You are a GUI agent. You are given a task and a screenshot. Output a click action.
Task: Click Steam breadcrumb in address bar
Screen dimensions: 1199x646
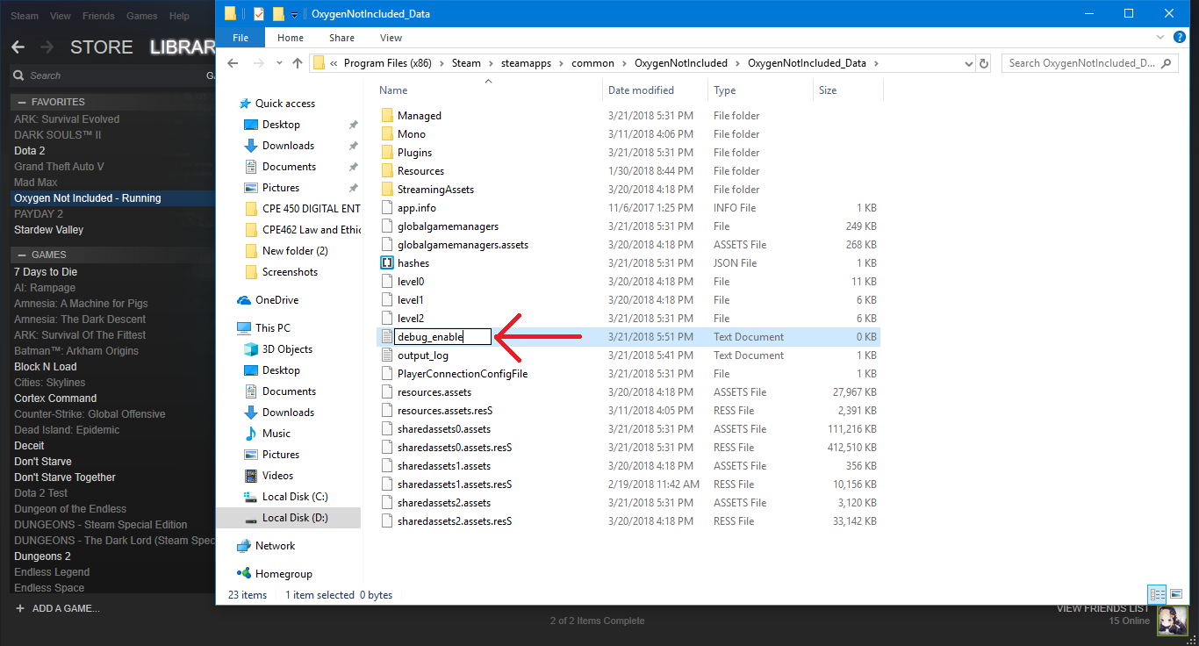click(466, 63)
